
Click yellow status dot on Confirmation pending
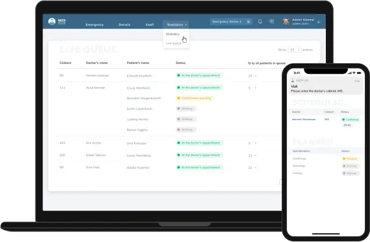coord(179,98)
